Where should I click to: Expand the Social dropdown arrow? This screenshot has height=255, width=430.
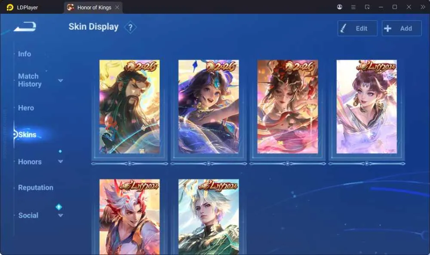pyautogui.click(x=61, y=215)
